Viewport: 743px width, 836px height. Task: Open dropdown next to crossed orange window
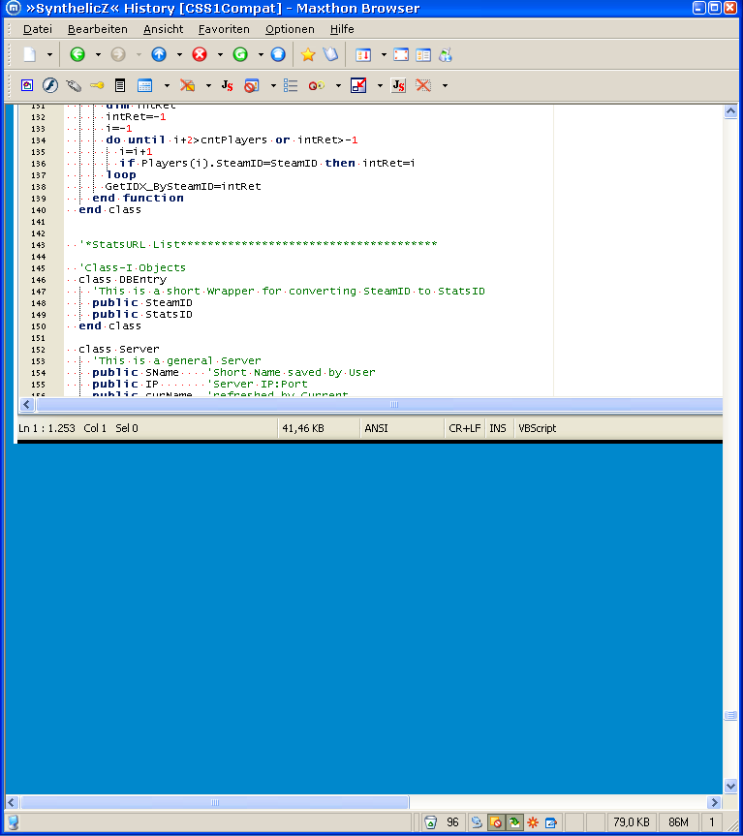pyautogui.click(x=208, y=85)
